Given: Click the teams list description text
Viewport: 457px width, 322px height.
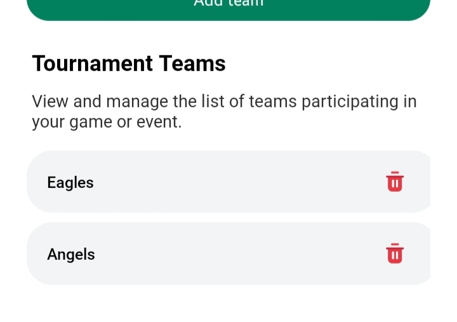Looking at the screenshot, I should pos(224,111).
